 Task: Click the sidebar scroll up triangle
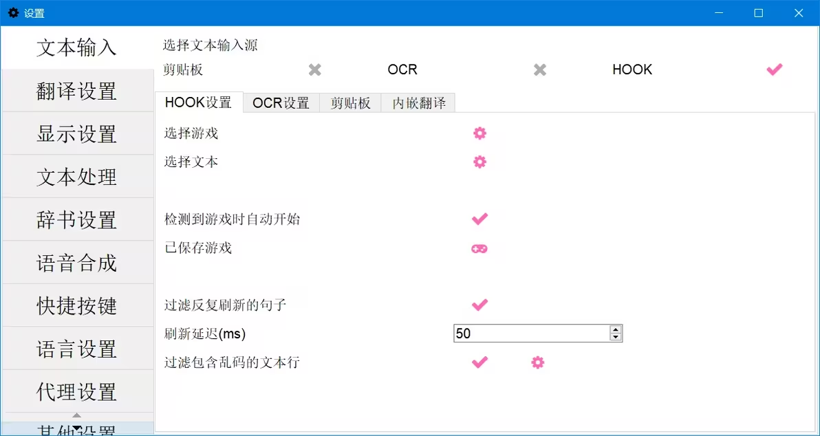tap(77, 415)
